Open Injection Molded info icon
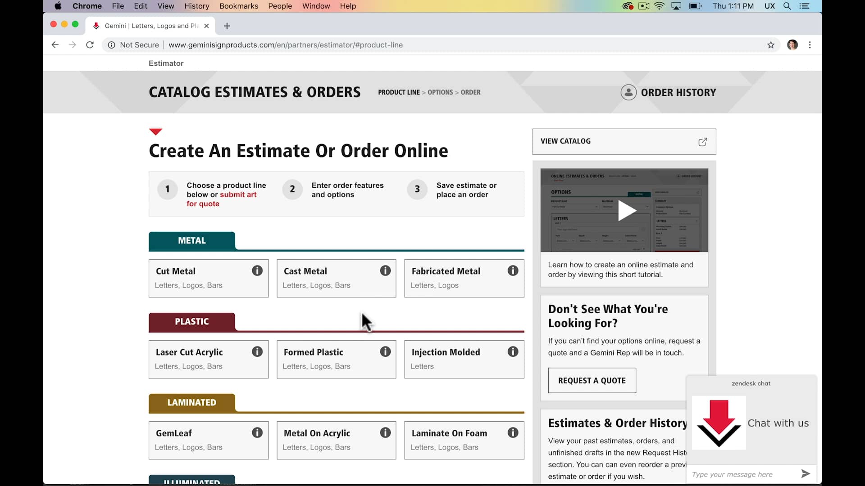 513,351
